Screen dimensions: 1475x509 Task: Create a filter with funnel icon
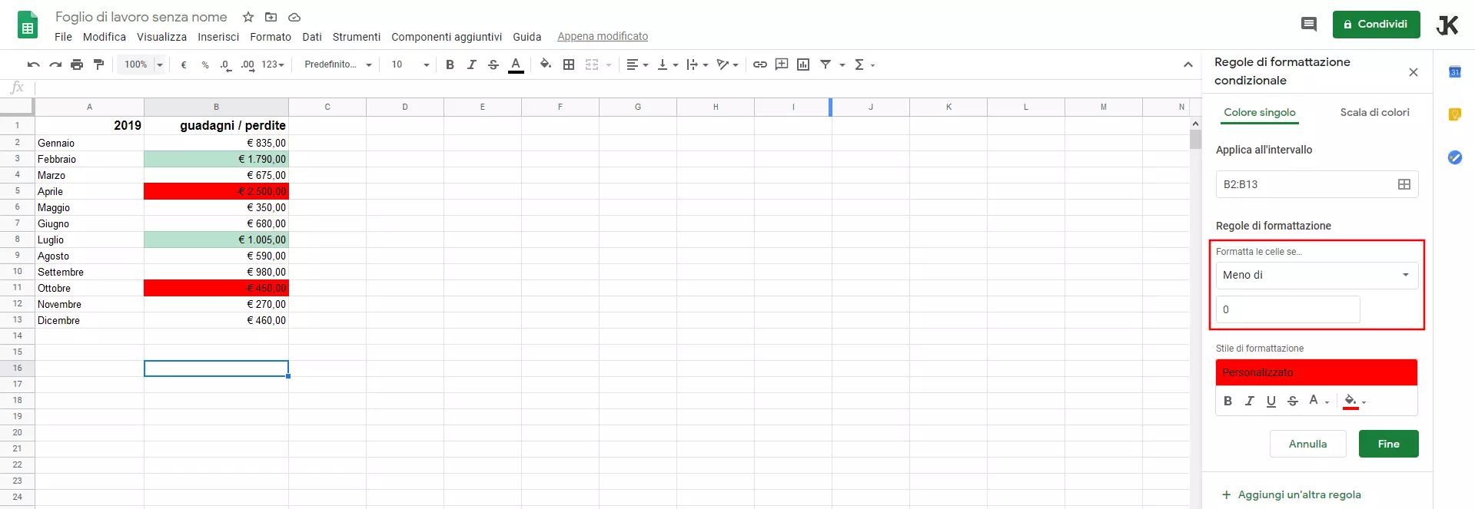tap(826, 64)
